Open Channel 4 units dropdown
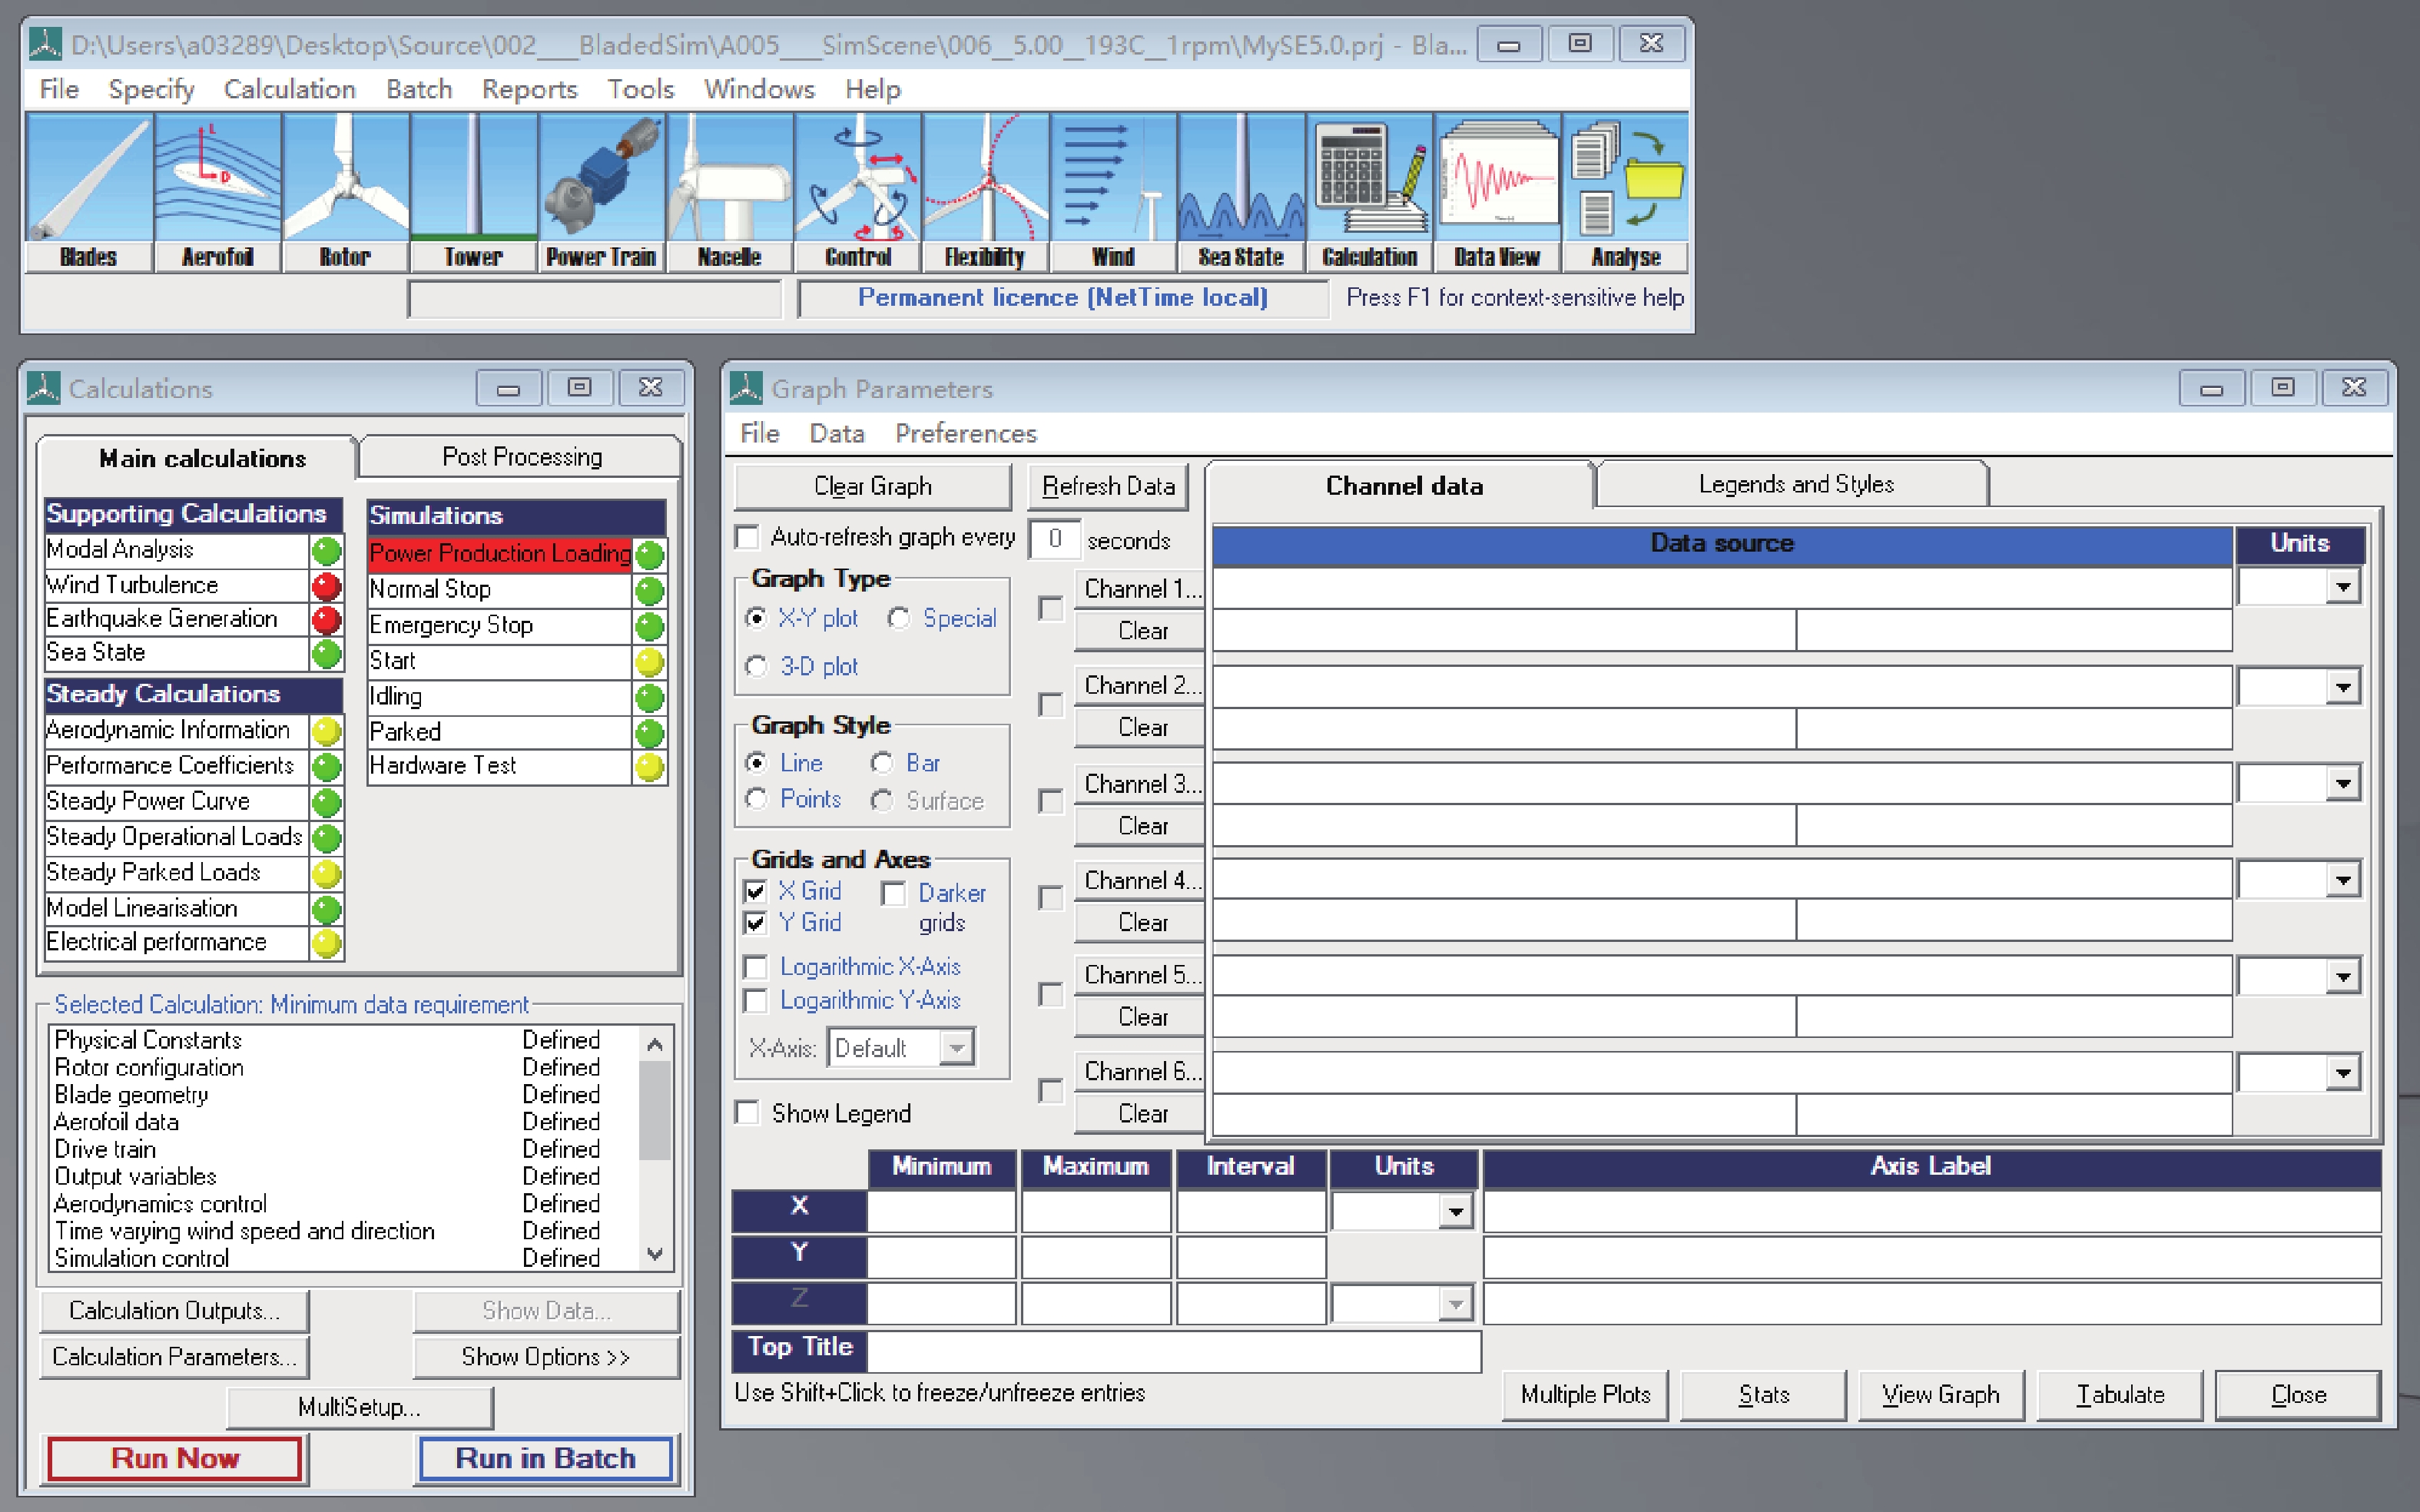The height and width of the screenshot is (1512, 2420). 2343,881
